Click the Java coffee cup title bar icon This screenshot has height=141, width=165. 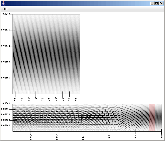click(4, 3)
